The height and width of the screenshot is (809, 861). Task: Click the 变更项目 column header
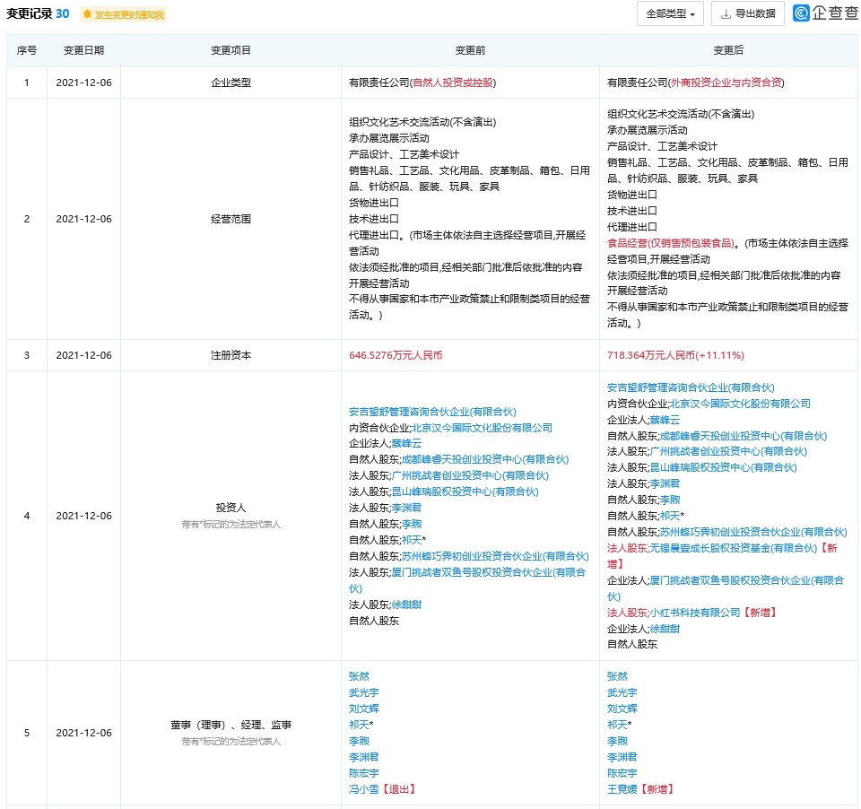(x=230, y=51)
